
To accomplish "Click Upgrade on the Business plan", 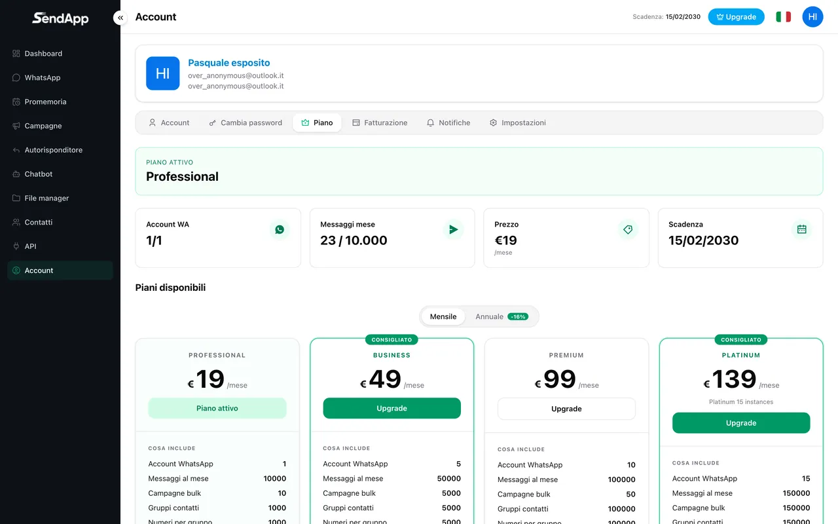I will (392, 408).
